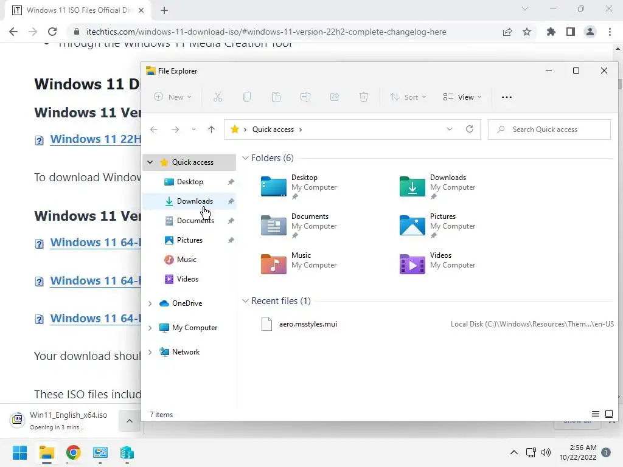Image resolution: width=623 pixels, height=467 pixels.
Task: Expand the Network tree node
Action: click(x=150, y=352)
